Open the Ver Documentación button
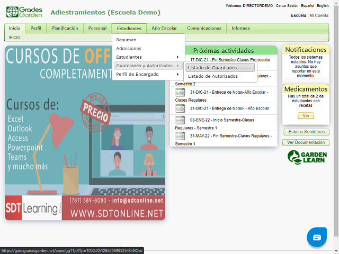Image resolution: width=339 pixels, height=254 pixels. (x=306, y=142)
